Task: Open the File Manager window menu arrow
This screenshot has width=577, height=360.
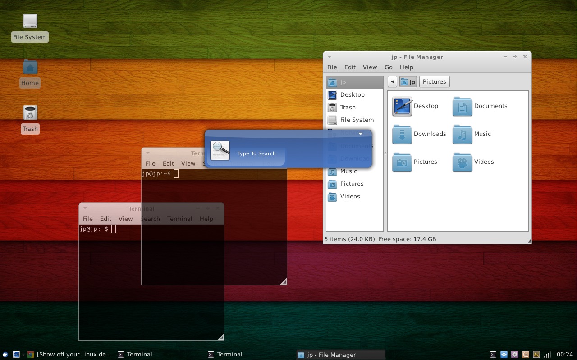Action: coord(330,57)
